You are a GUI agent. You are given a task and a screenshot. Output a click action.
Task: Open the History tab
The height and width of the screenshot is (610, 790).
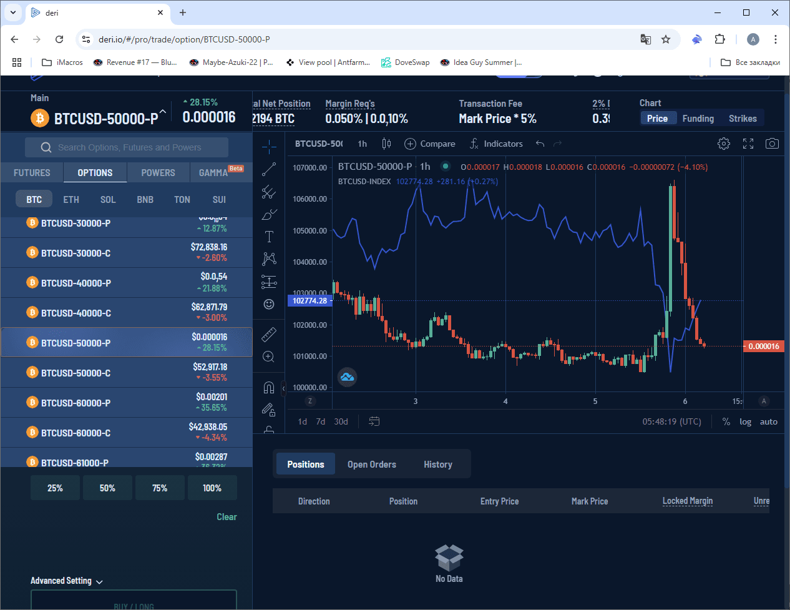pos(438,465)
